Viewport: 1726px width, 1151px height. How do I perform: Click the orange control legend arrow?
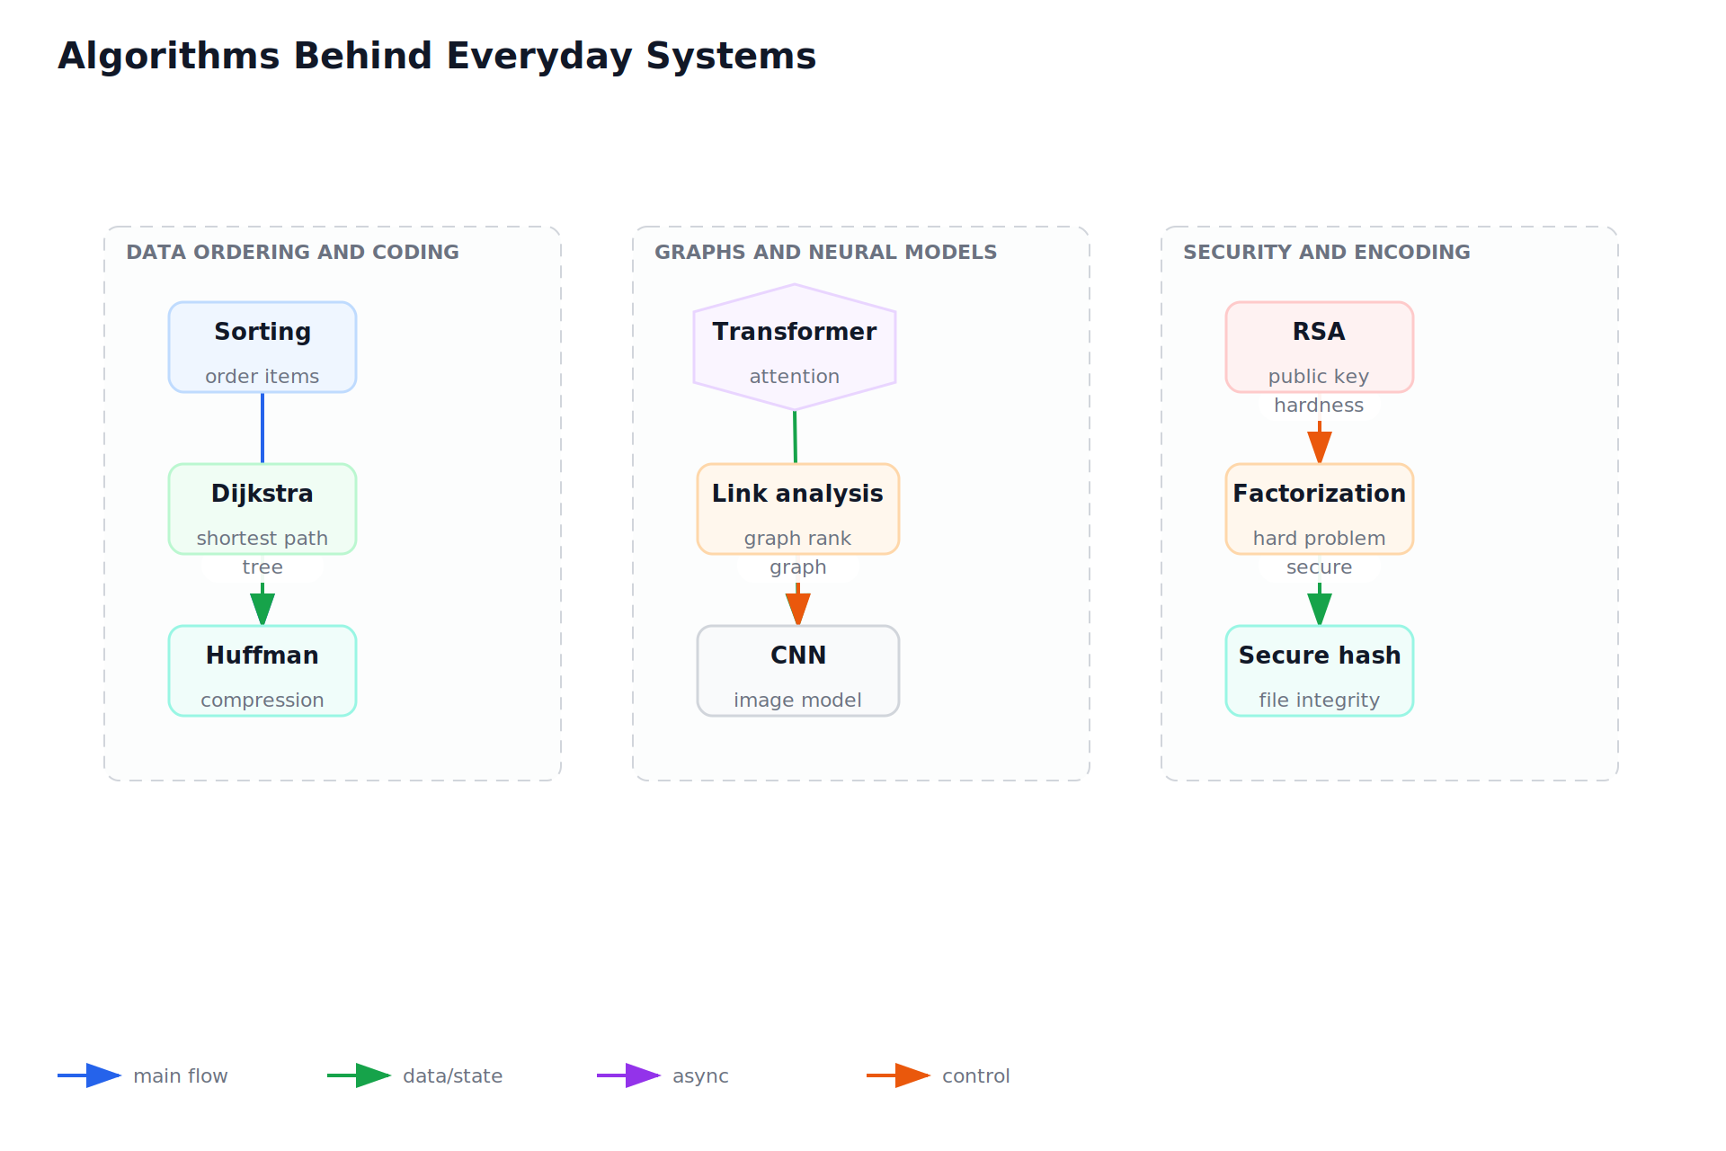[899, 1075]
